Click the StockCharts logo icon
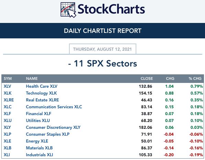Viewport: 205px width, 160px height. [x=68, y=10]
